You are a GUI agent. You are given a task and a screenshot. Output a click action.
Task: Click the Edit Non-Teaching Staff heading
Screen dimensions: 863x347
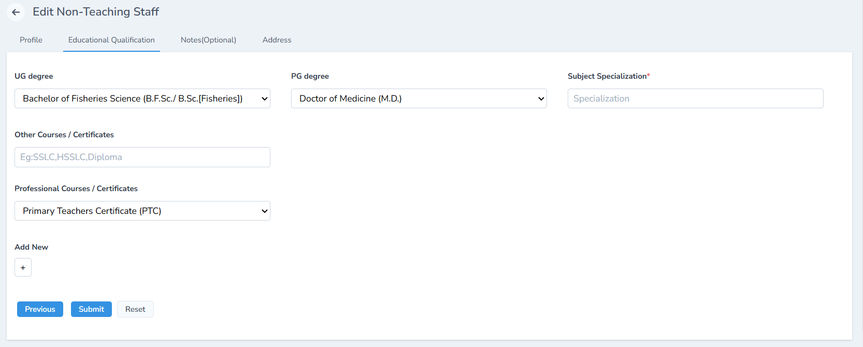tap(96, 12)
